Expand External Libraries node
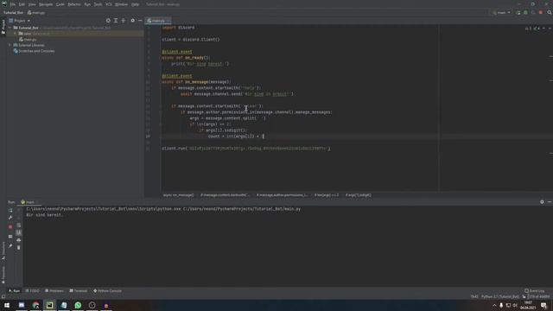The width and height of the screenshot is (553, 311). pyautogui.click(x=10, y=45)
